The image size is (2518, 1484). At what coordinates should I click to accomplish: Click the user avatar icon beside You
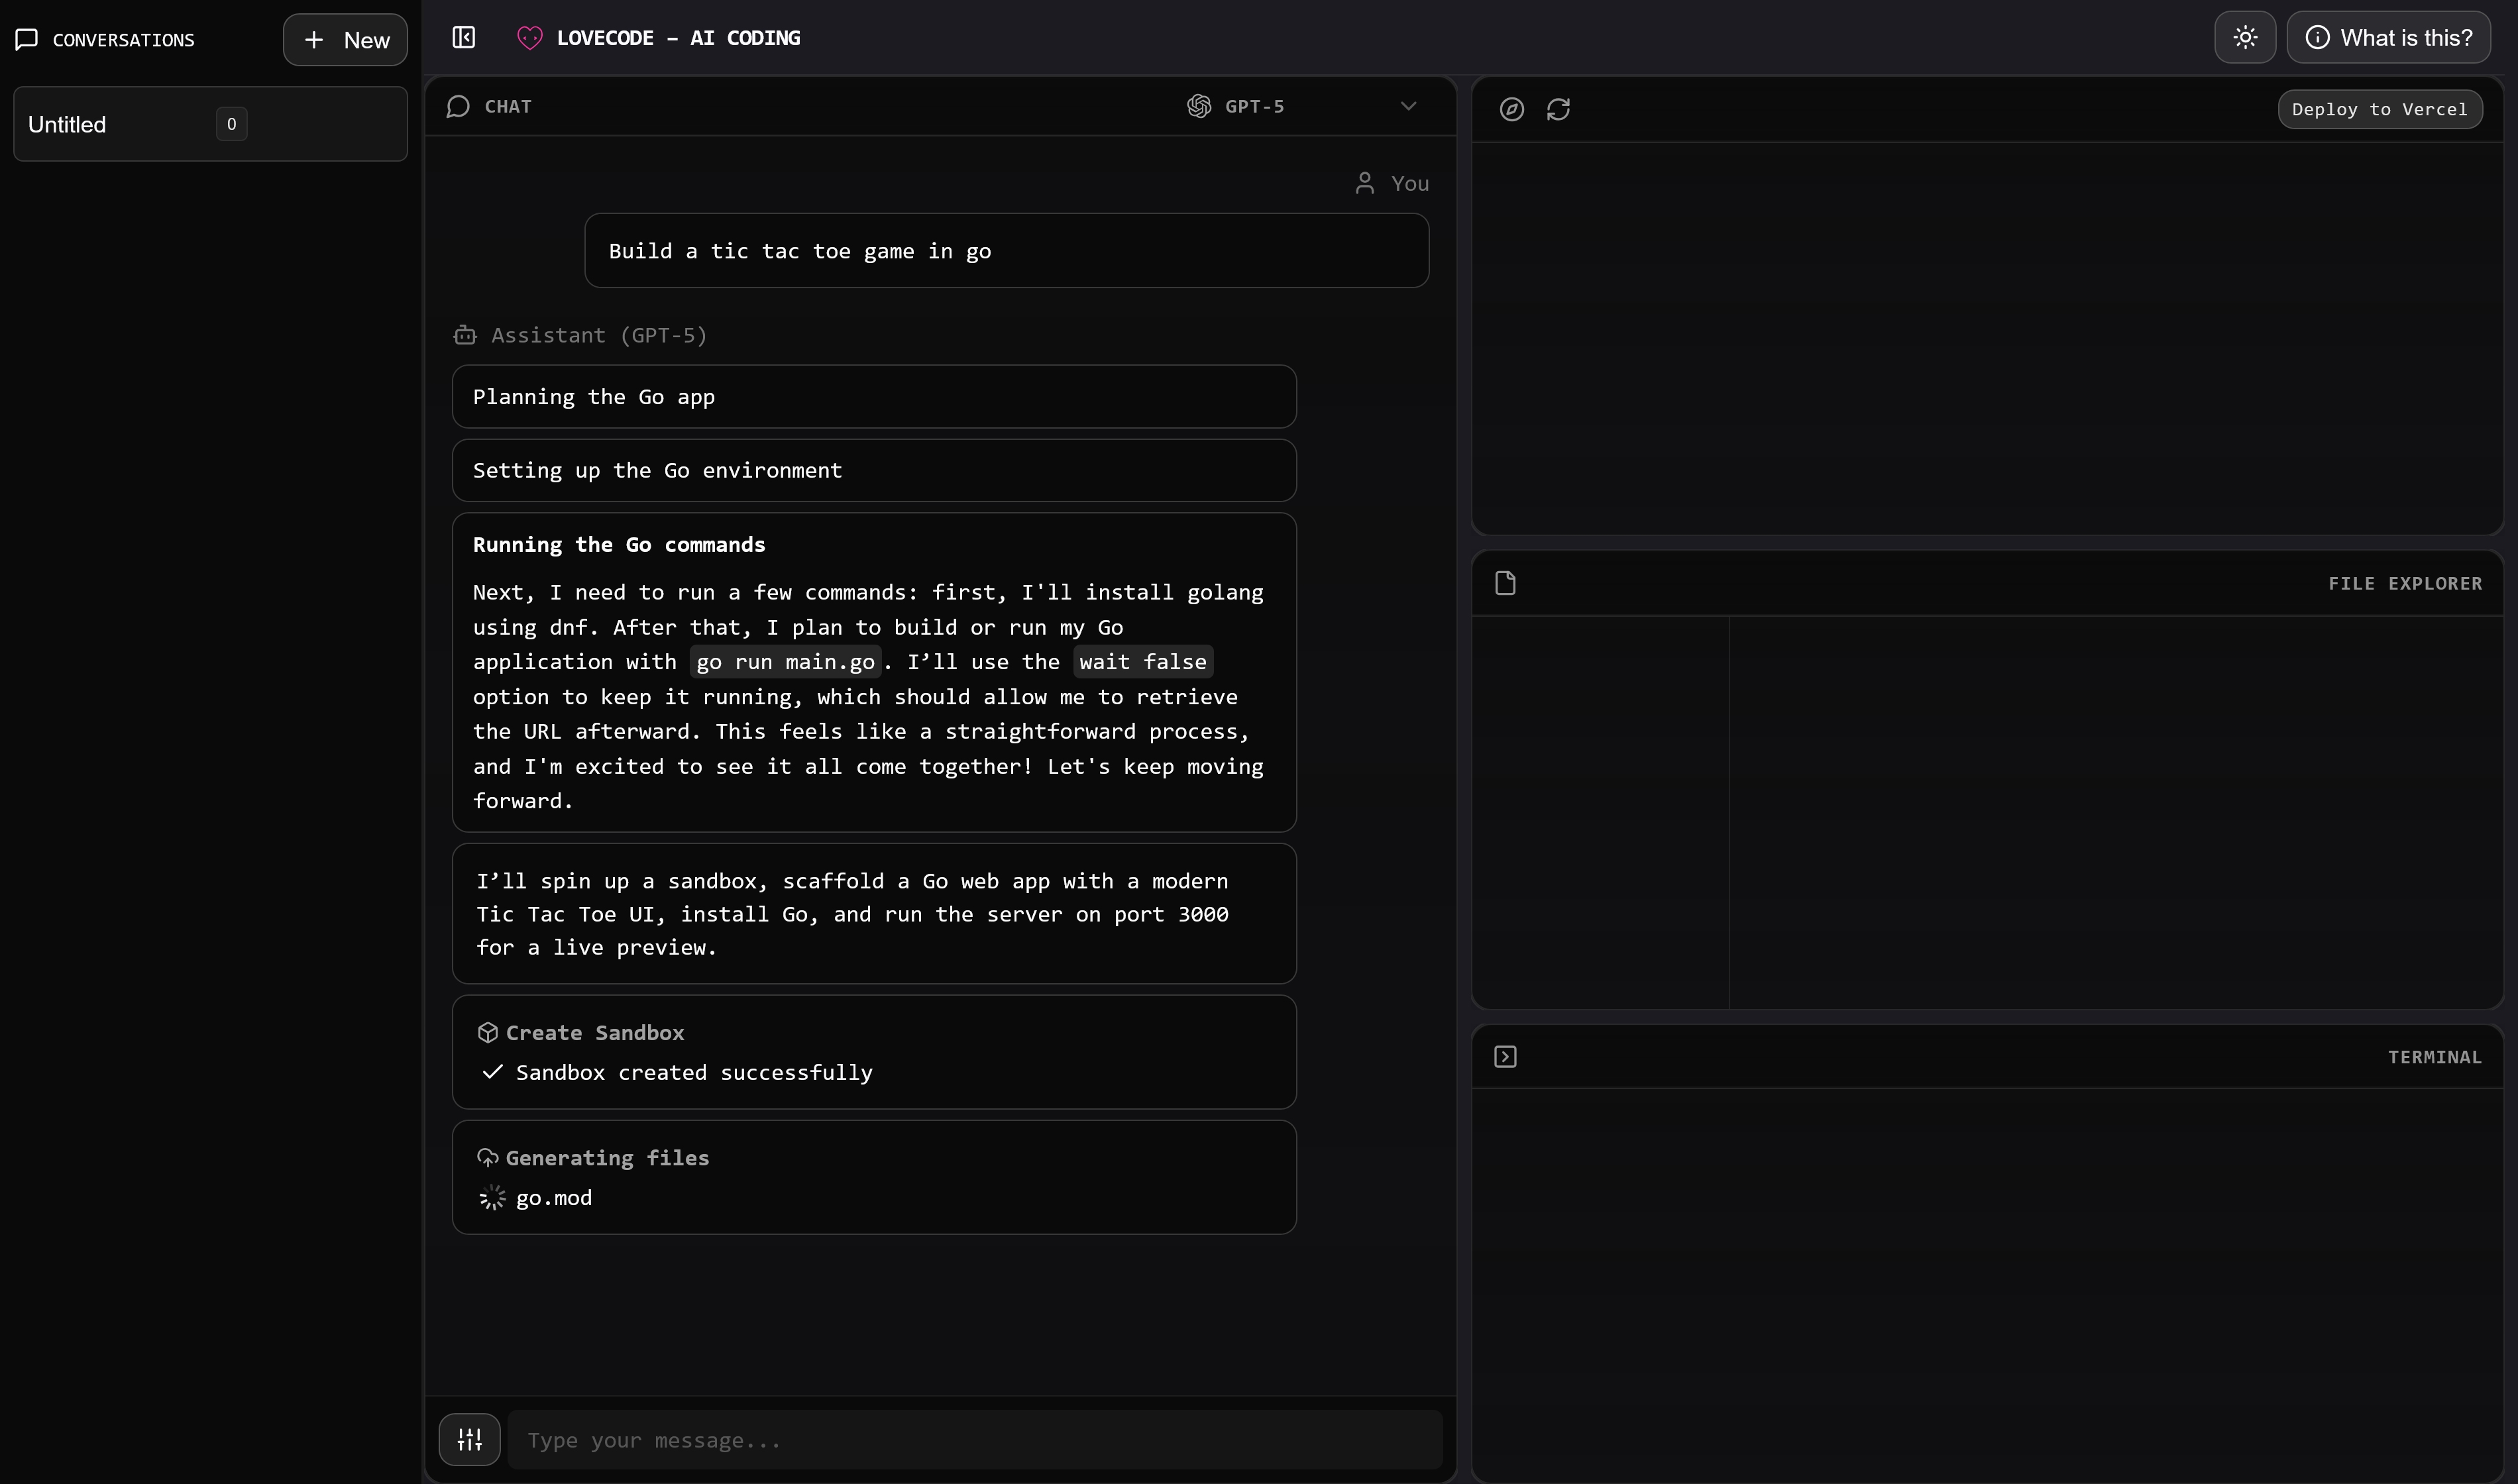pyautogui.click(x=1364, y=183)
